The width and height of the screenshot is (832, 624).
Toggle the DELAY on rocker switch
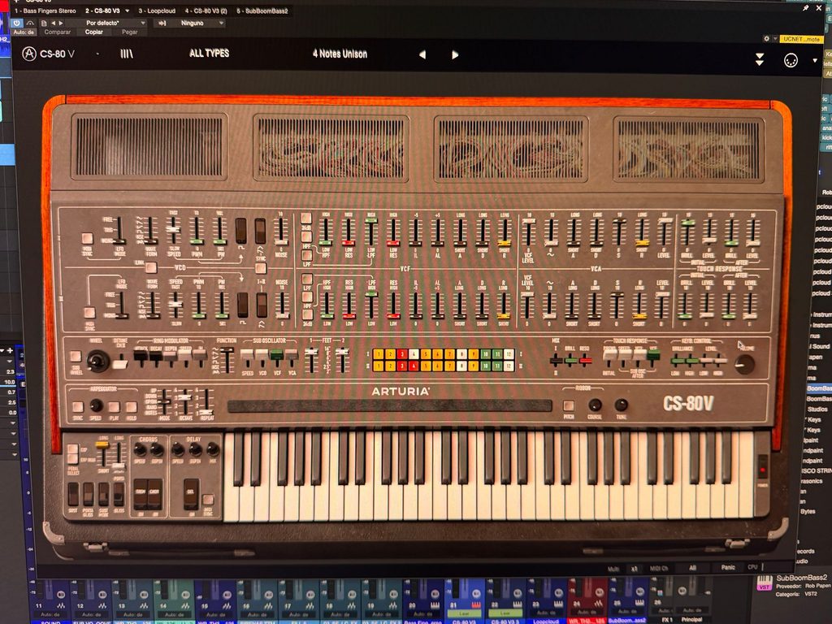click(191, 494)
